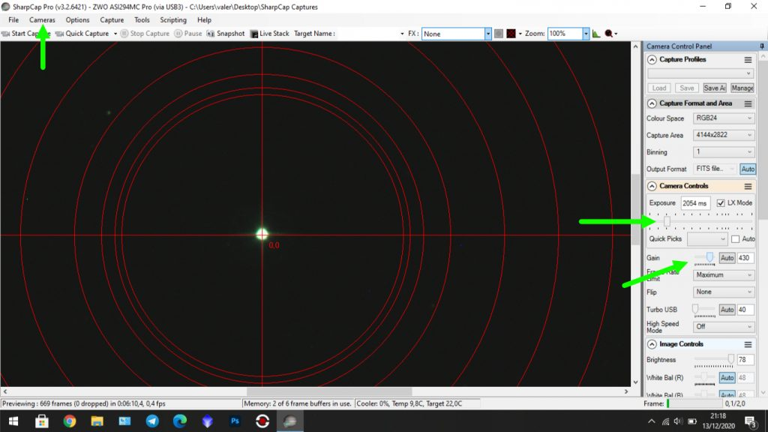Click Quick Capture in the toolbar

click(82, 33)
